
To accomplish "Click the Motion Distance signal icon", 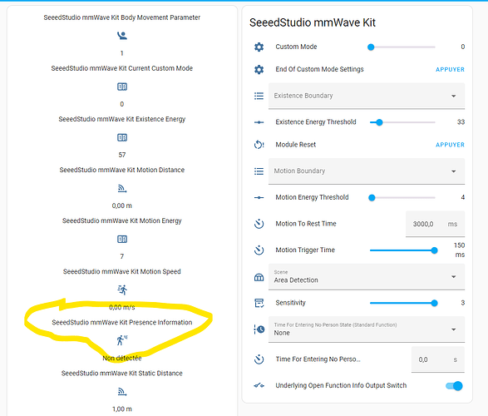I will [122, 188].
